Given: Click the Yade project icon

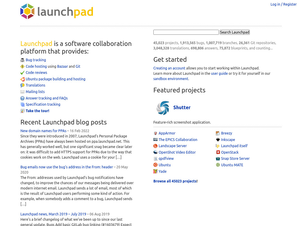Looking at the screenshot, I should pos(155,171).
